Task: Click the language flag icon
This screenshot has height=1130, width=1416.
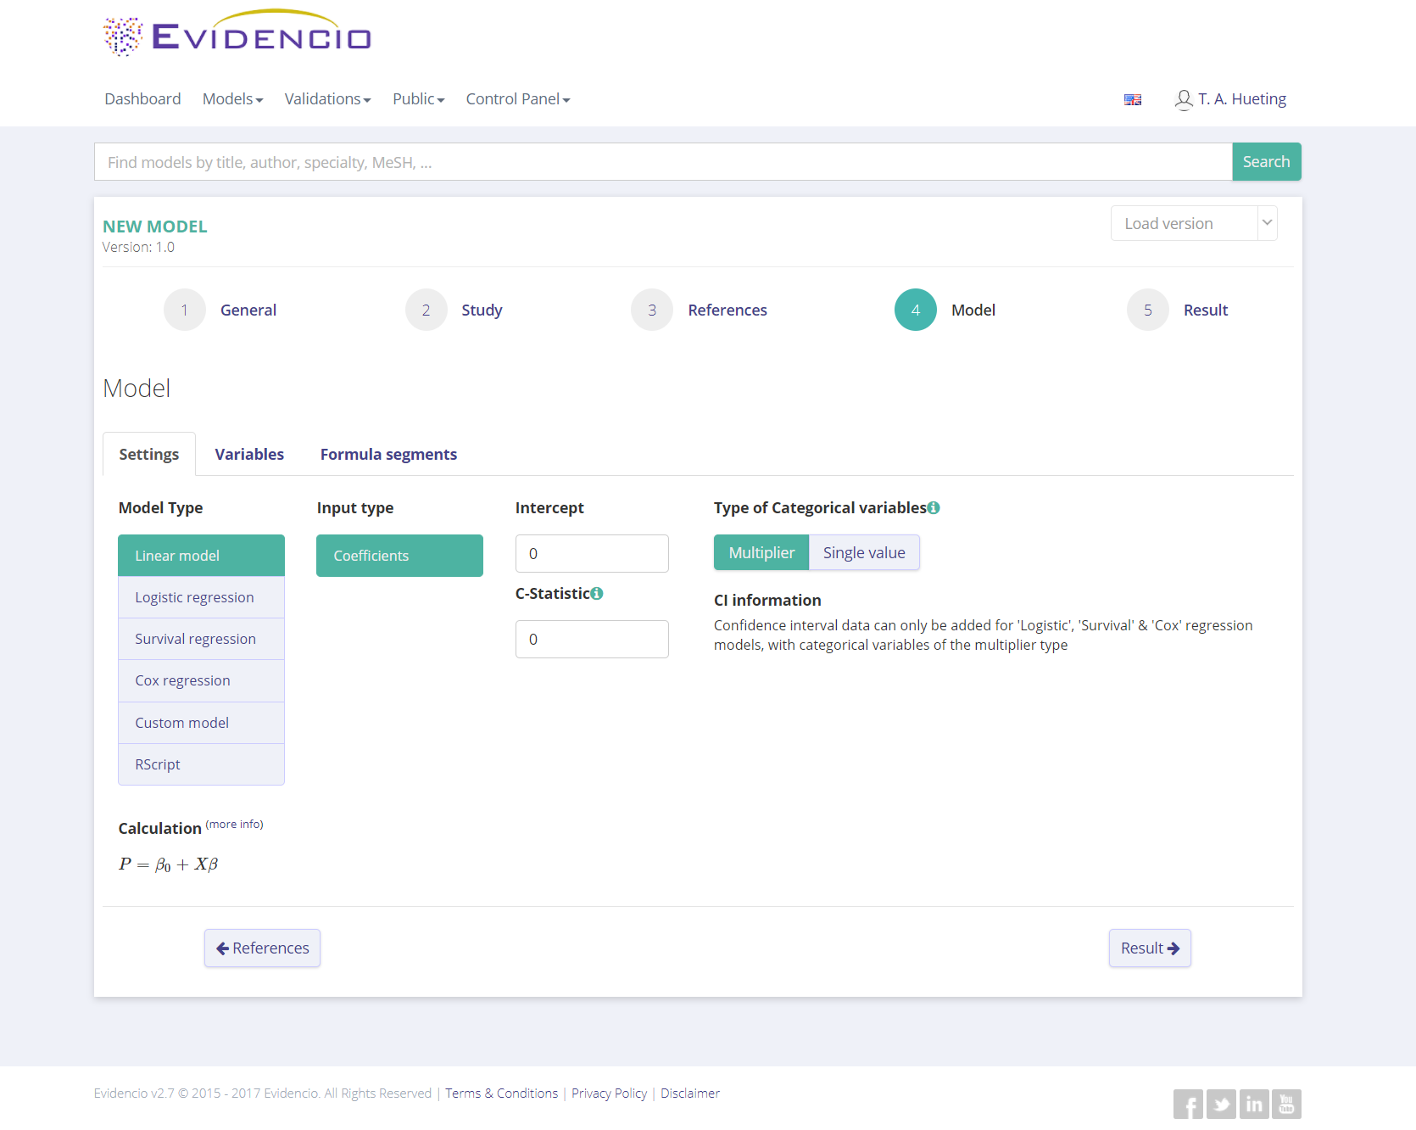Action: [x=1132, y=100]
